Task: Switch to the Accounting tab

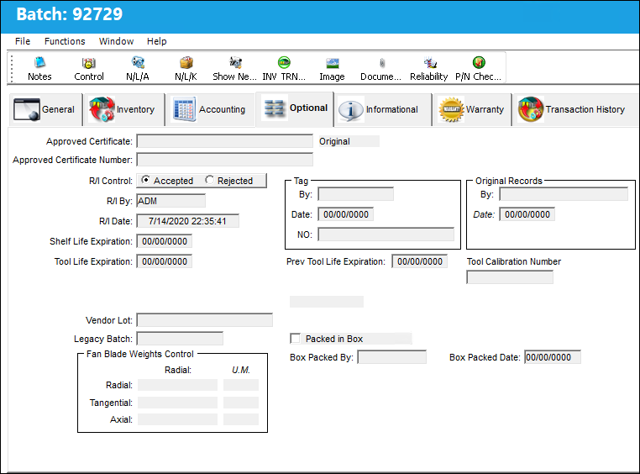Action: pos(209,109)
